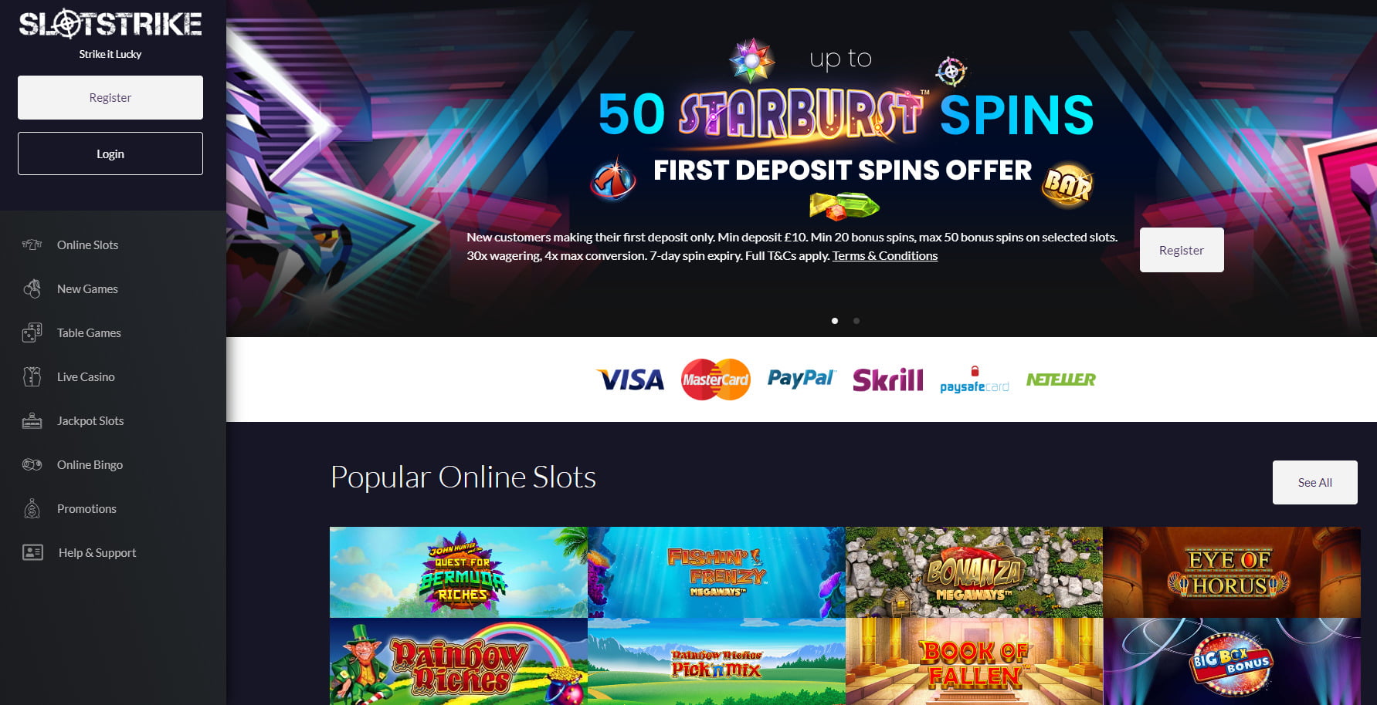Screen dimensions: 1377x705
Task: Click the Login button
Action: [x=110, y=153]
